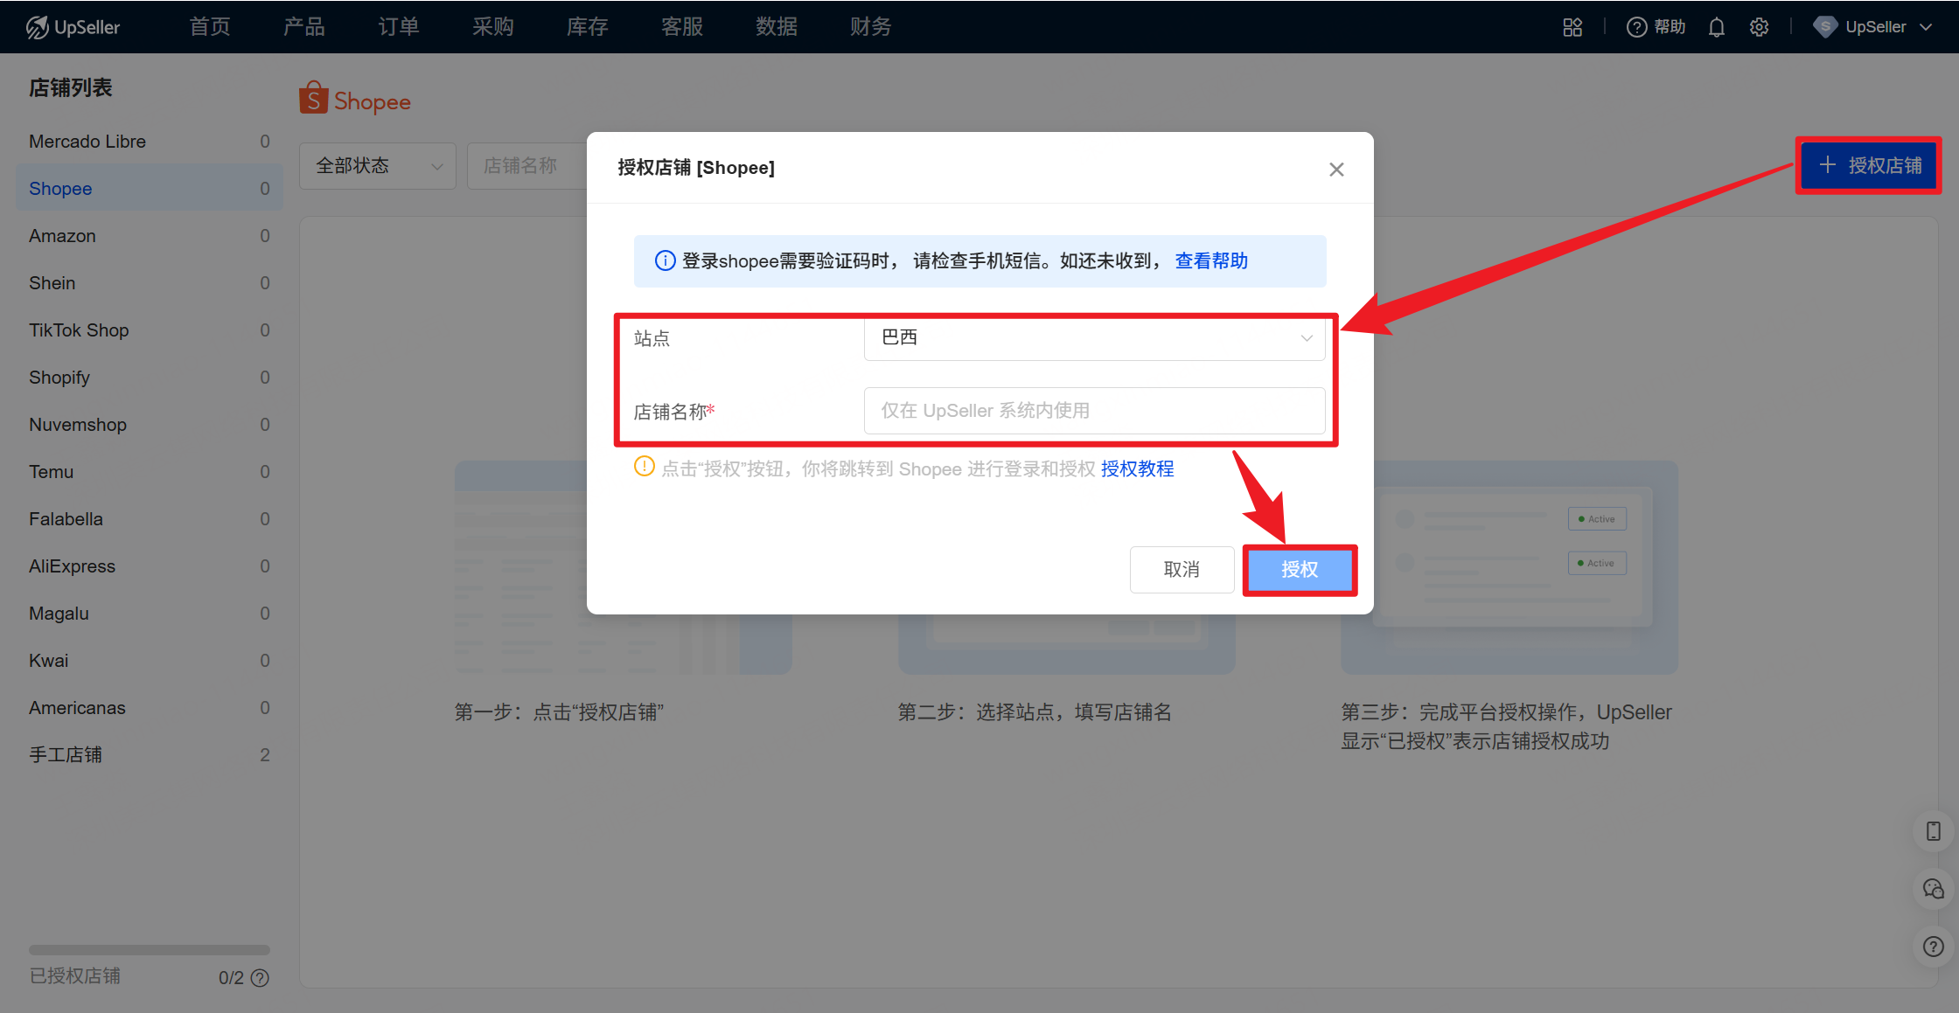Open the notification bell
Image resolution: width=1959 pixels, height=1013 pixels.
(1715, 26)
